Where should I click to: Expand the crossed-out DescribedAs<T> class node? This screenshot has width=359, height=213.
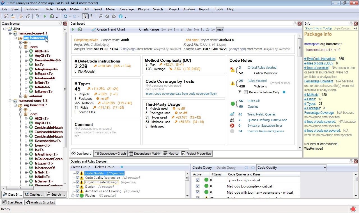coord(26,60)
